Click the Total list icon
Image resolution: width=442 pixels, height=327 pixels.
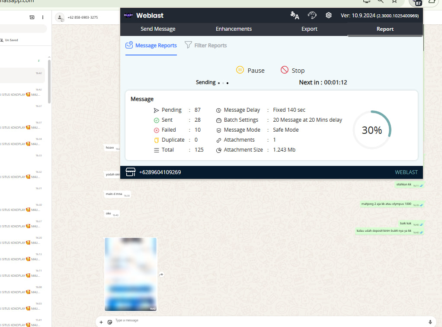[x=157, y=150]
